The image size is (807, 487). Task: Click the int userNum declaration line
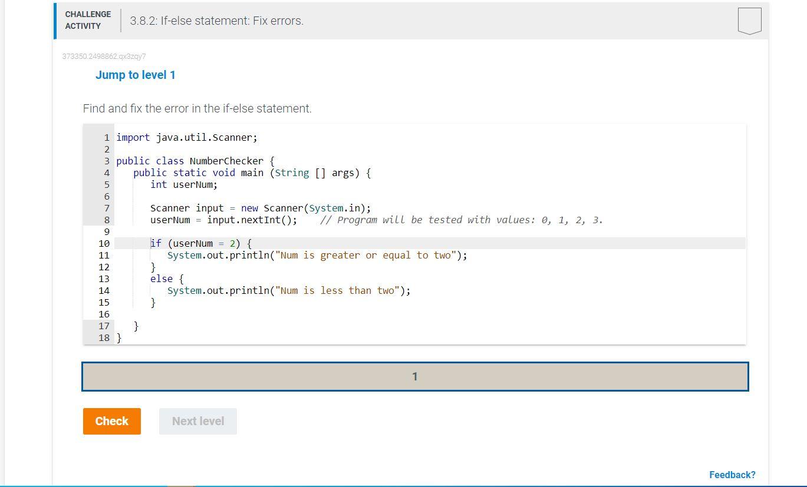pyautogui.click(x=184, y=184)
